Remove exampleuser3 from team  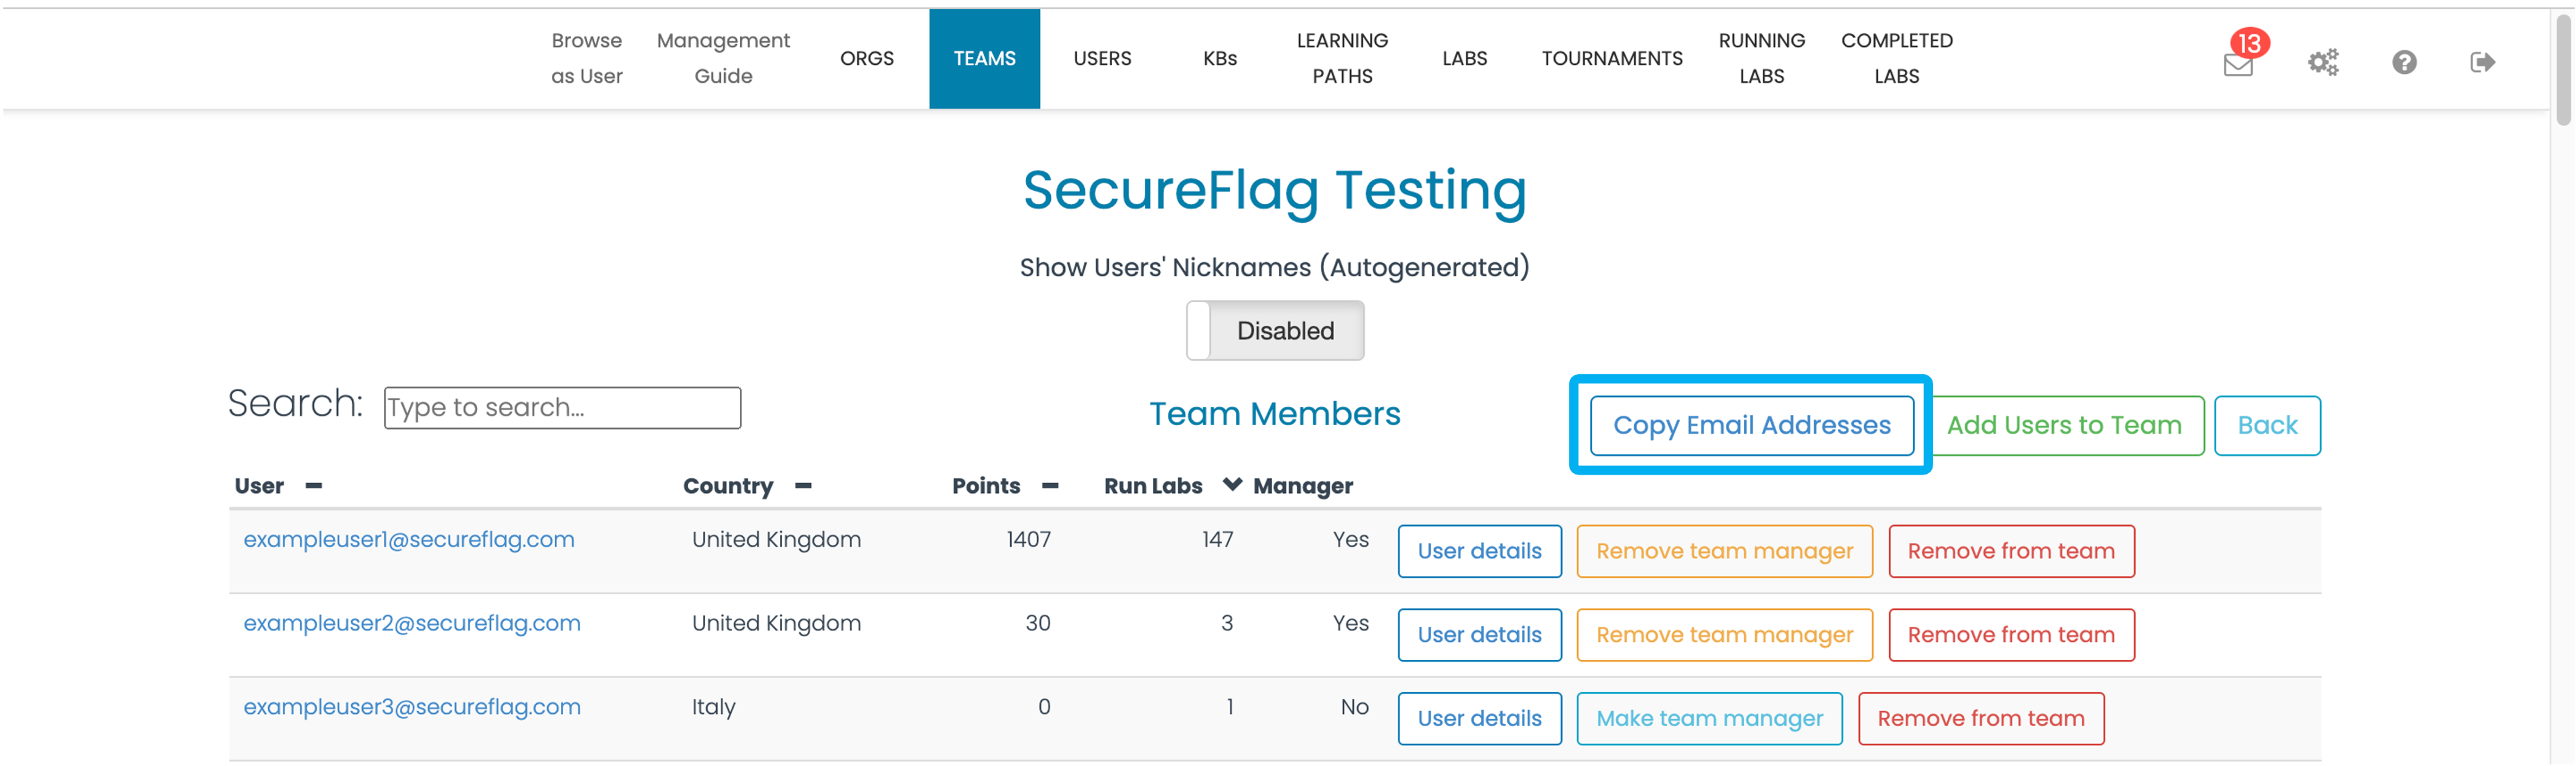coord(1981,719)
